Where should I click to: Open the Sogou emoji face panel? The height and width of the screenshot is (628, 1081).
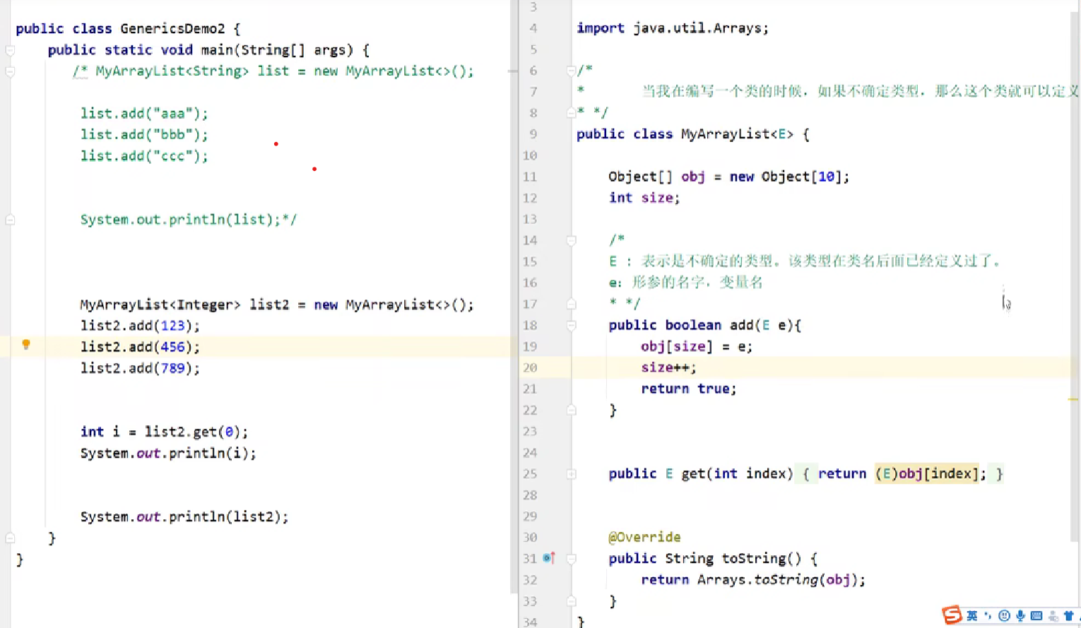pyautogui.click(x=1004, y=616)
